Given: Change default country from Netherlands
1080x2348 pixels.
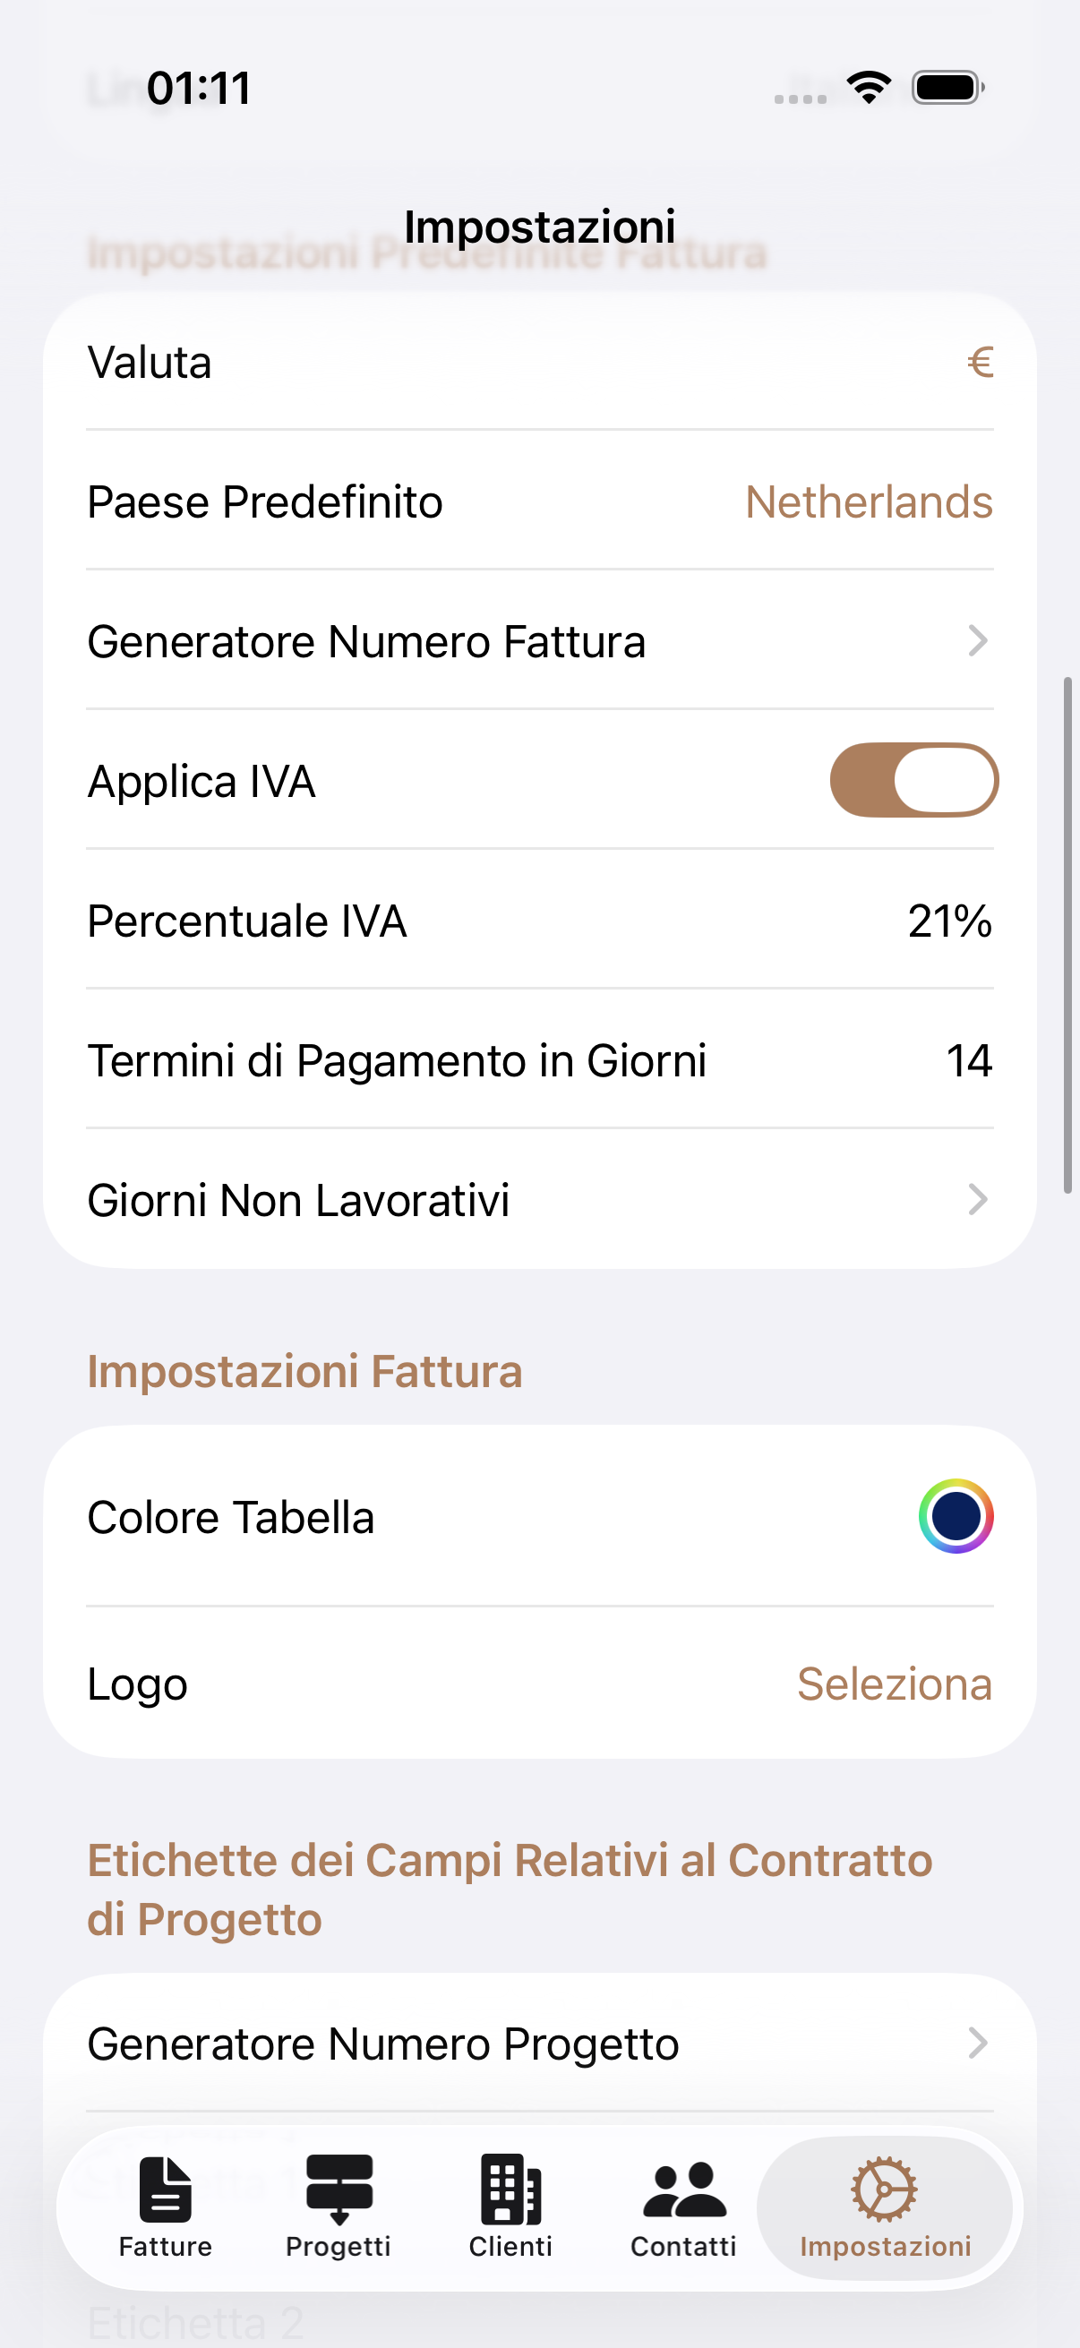Looking at the screenshot, I should tap(869, 502).
